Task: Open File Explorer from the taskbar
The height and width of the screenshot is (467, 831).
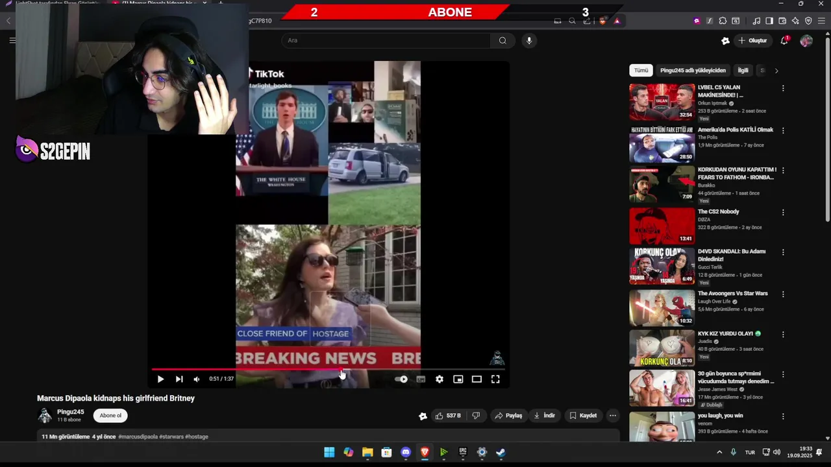Action: (367, 452)
